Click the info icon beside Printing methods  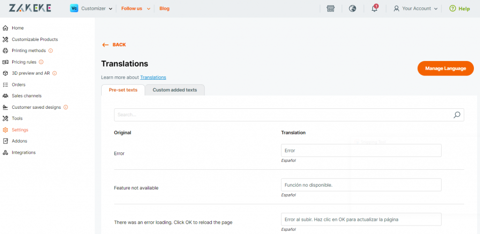51,51
